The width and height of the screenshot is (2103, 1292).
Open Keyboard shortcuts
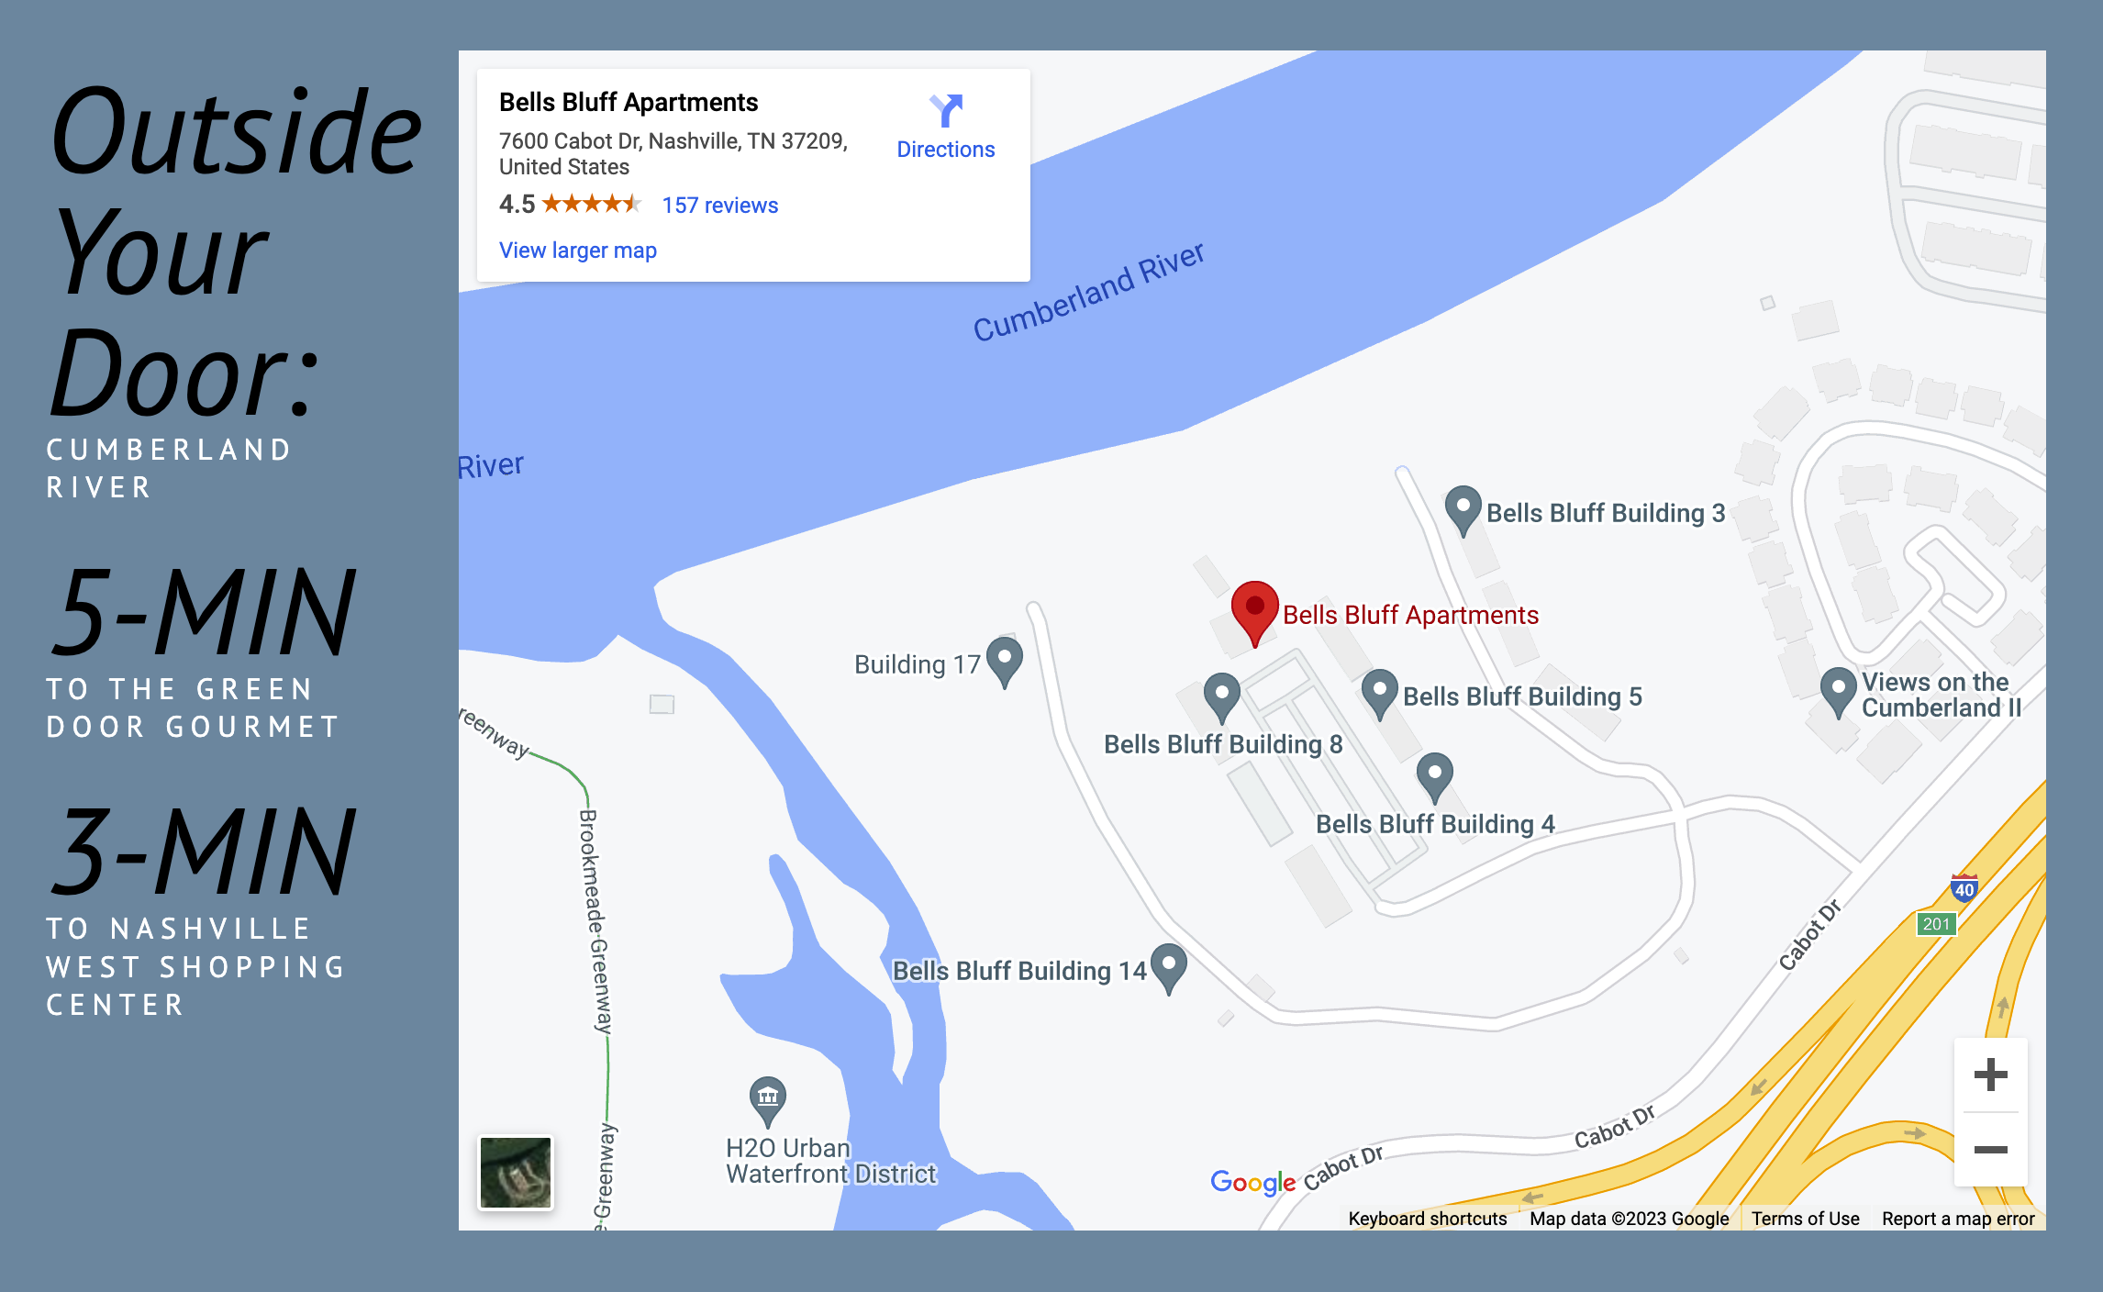[1428, 1219]
